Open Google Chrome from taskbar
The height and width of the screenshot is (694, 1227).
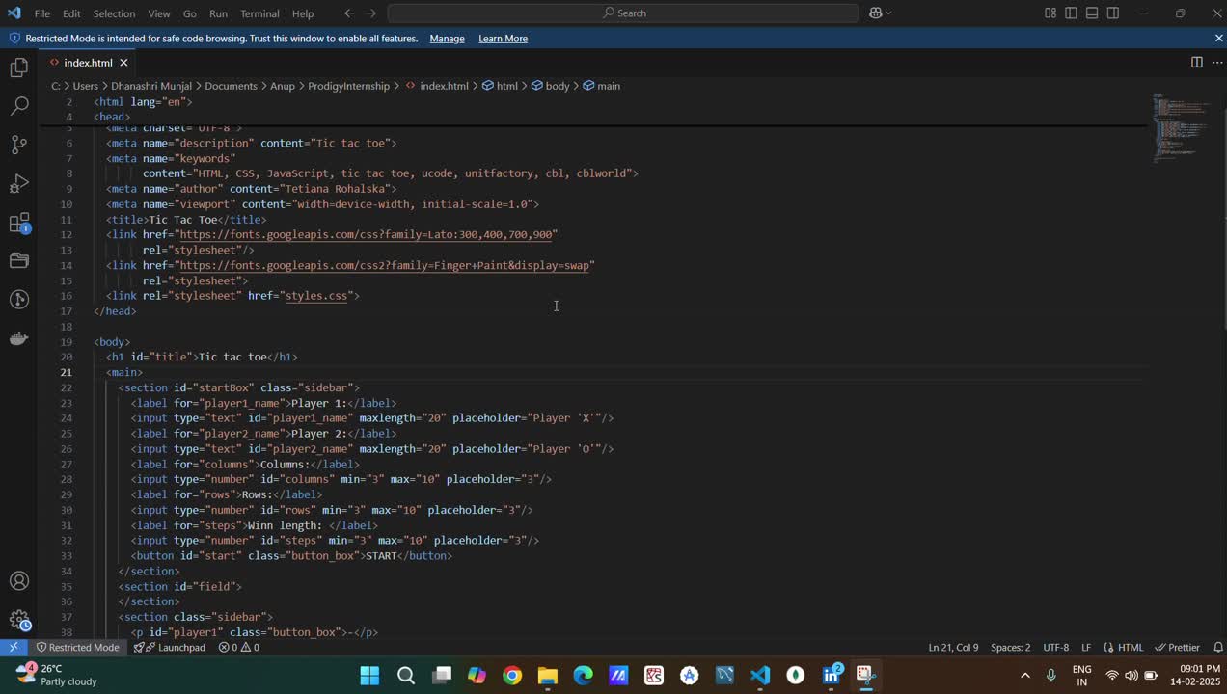click(x=512, y=675)
